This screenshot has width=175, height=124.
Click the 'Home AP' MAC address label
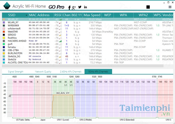click(x=33, y=41)
